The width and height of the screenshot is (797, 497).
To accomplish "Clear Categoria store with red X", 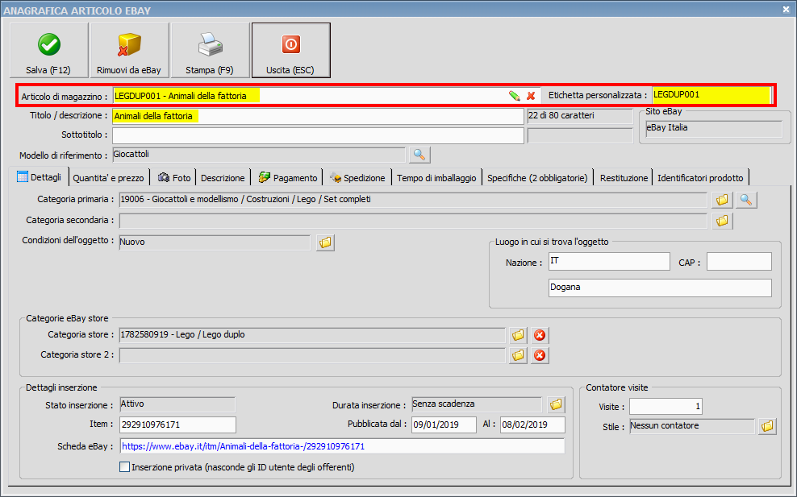I will (x=540, y=335).
